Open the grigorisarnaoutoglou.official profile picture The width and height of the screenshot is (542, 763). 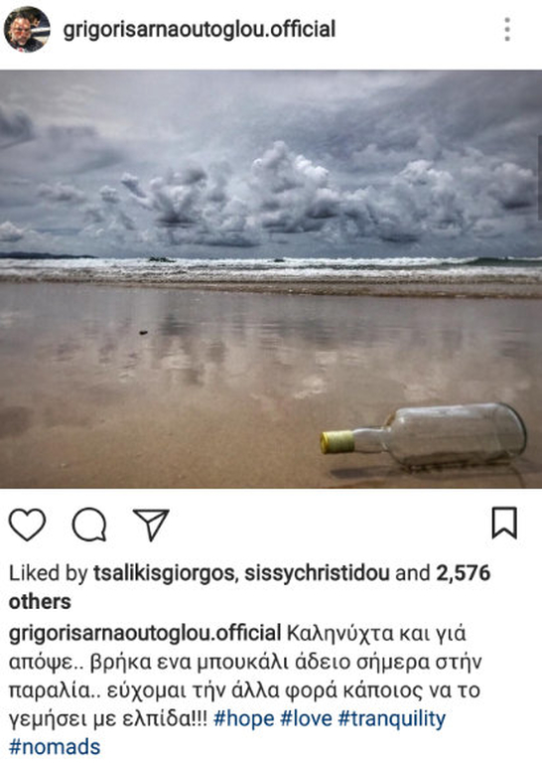(x=27, y=29)
